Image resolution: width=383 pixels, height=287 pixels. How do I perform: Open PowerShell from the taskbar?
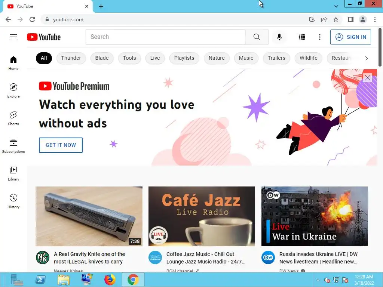40,280
